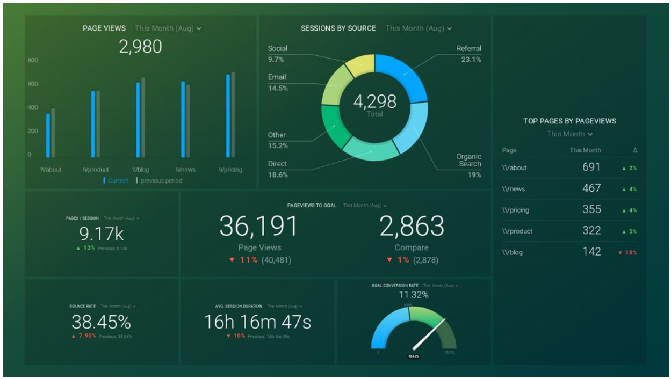The image size is (671, 379).
Task: Click red up arrow beside 7.90% bounce rate
Action: [x=73, y=336]
